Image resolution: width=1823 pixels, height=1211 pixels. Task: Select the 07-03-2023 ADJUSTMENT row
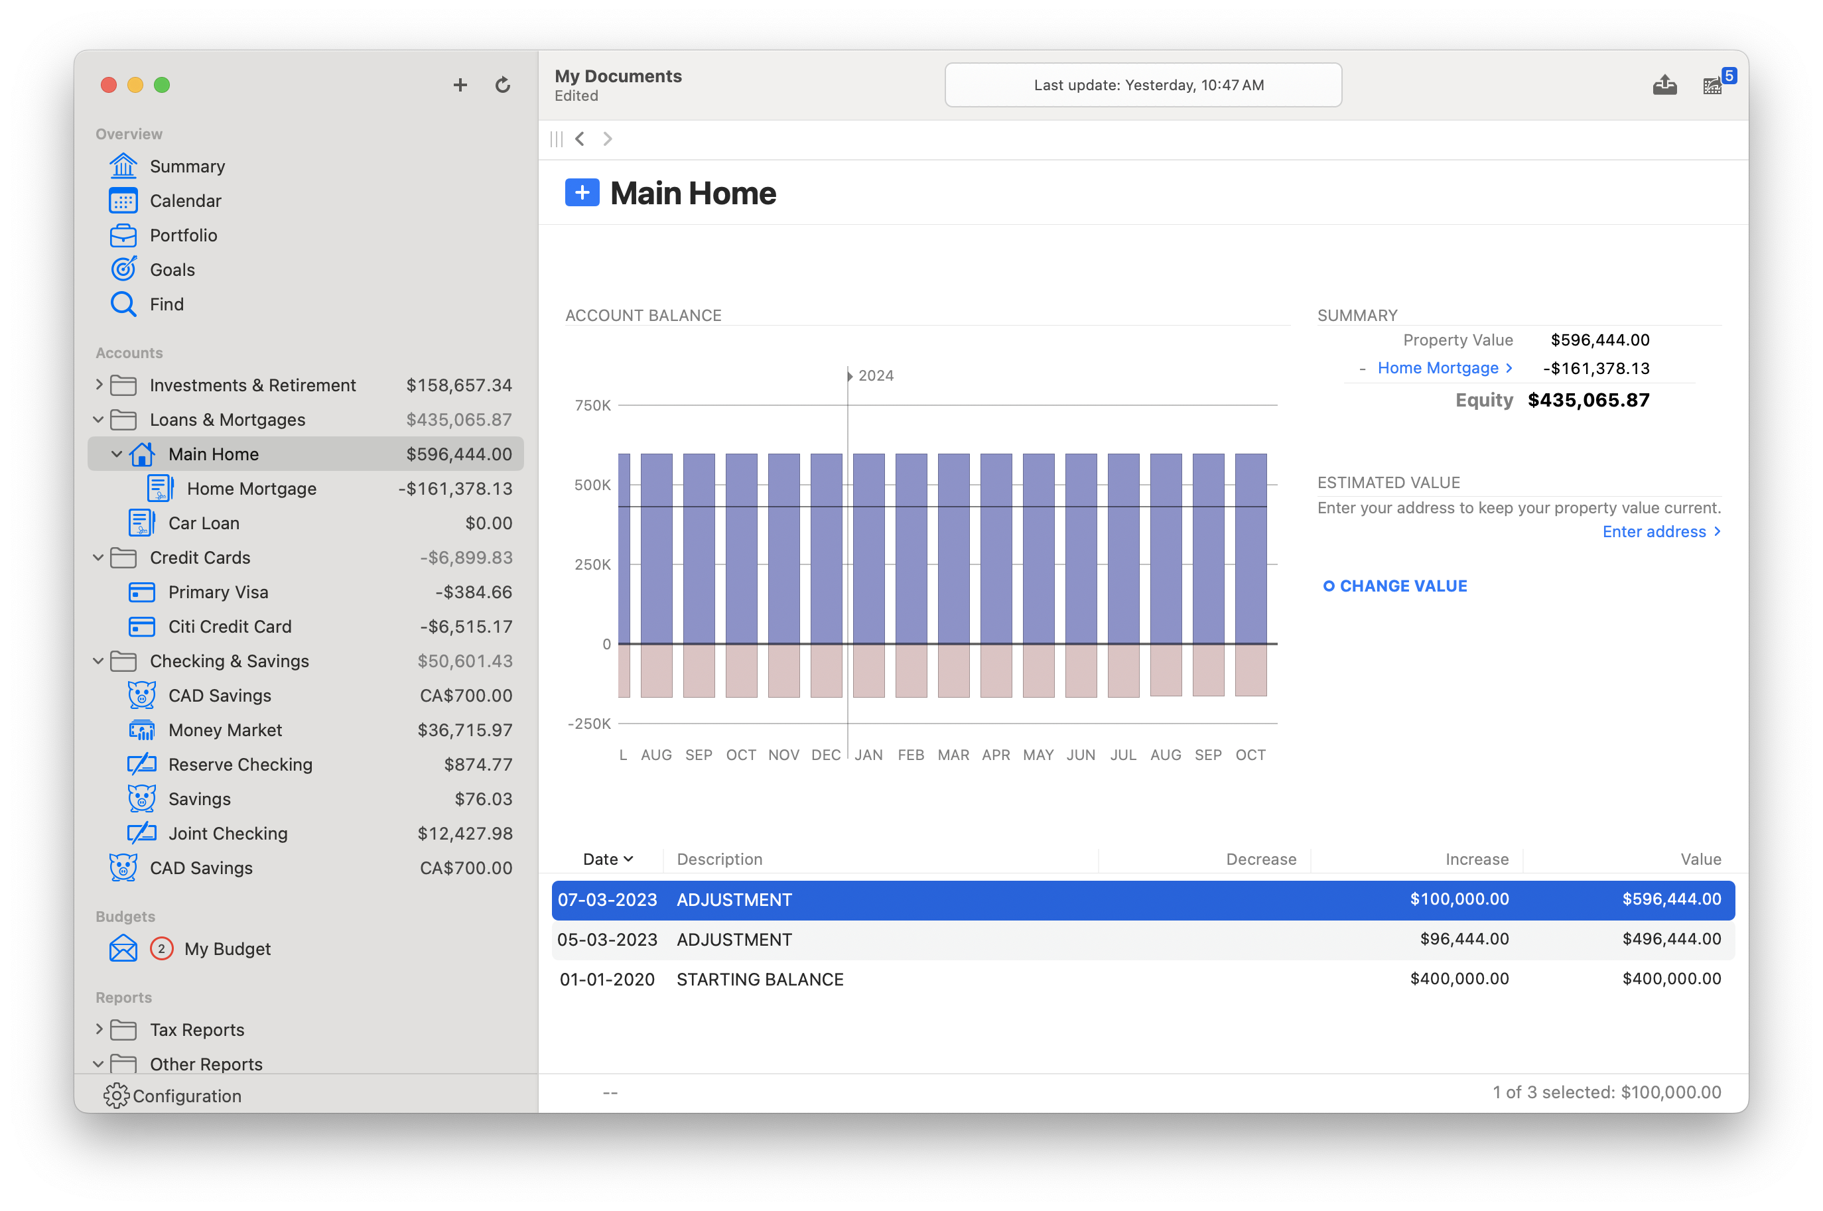1142,900
